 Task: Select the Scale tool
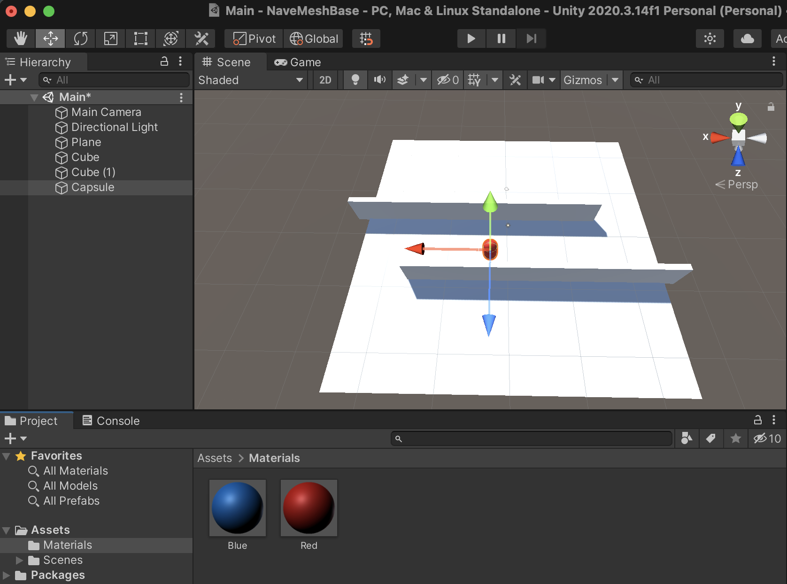pyautogui.click(x=111, y=38)
